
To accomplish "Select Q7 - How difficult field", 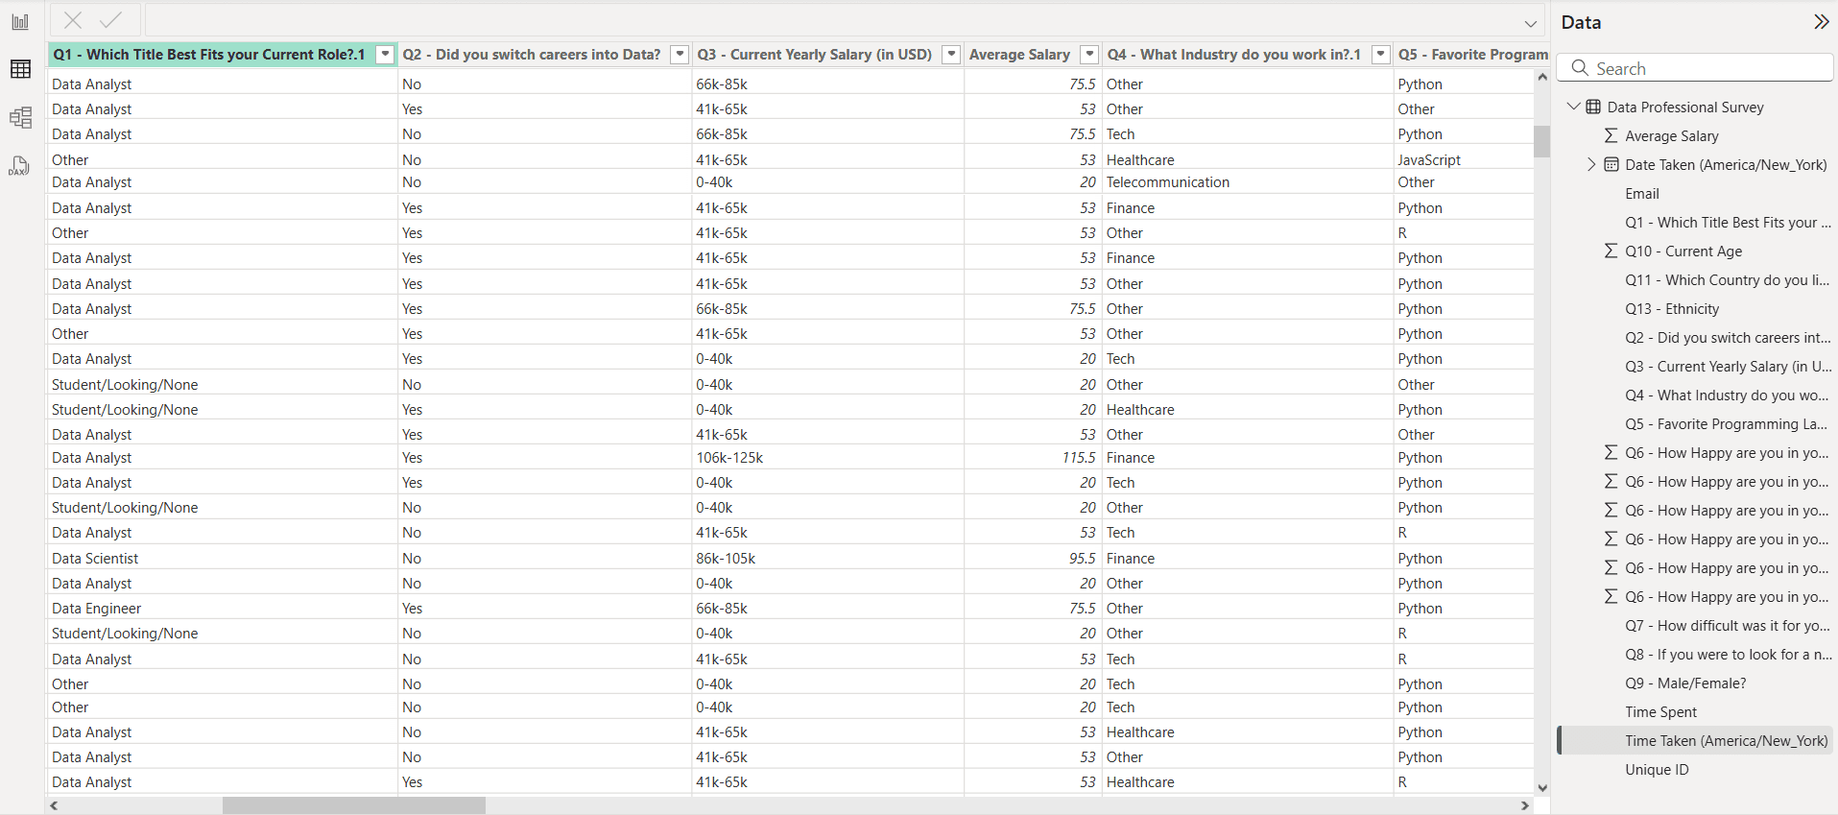I will click(x=1727, y=625).
